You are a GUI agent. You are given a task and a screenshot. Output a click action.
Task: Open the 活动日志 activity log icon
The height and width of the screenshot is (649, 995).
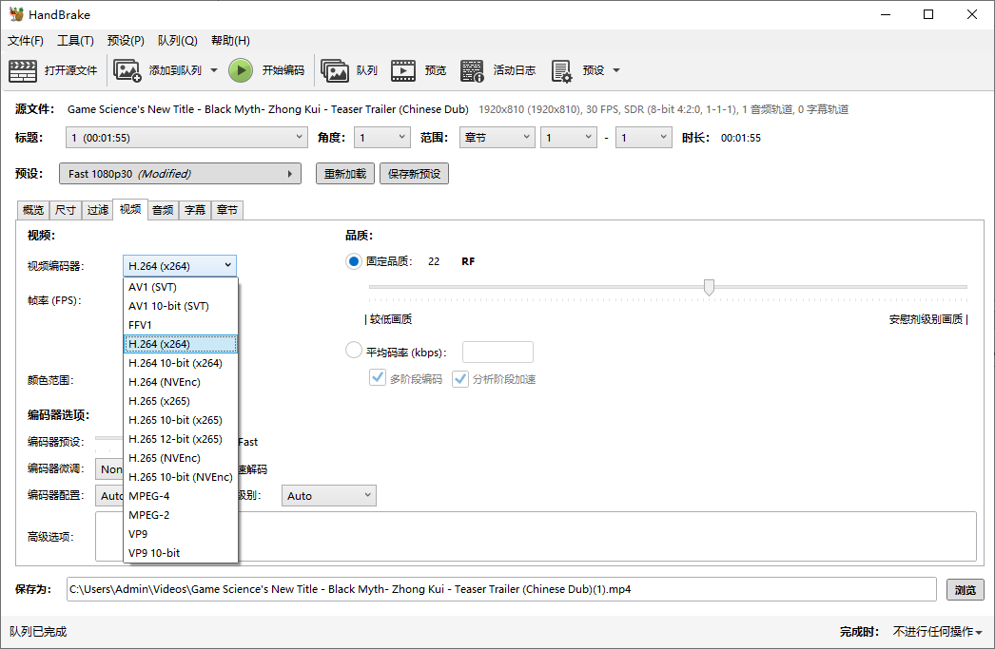(472, 70)
